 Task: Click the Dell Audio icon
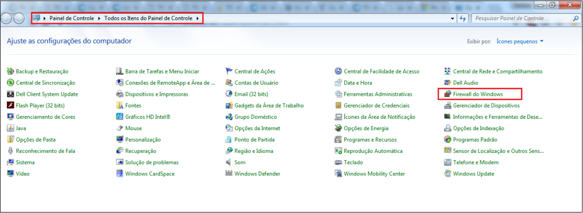(447, 83)
